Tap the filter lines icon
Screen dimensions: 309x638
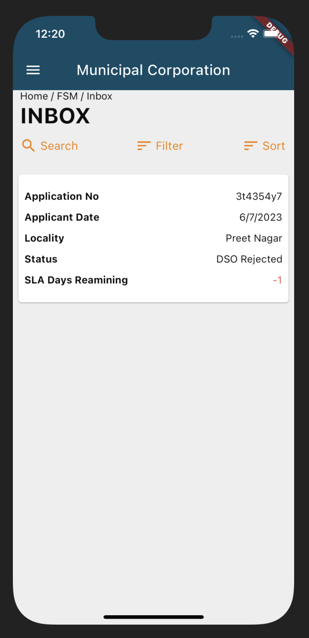tap(144, 146)
